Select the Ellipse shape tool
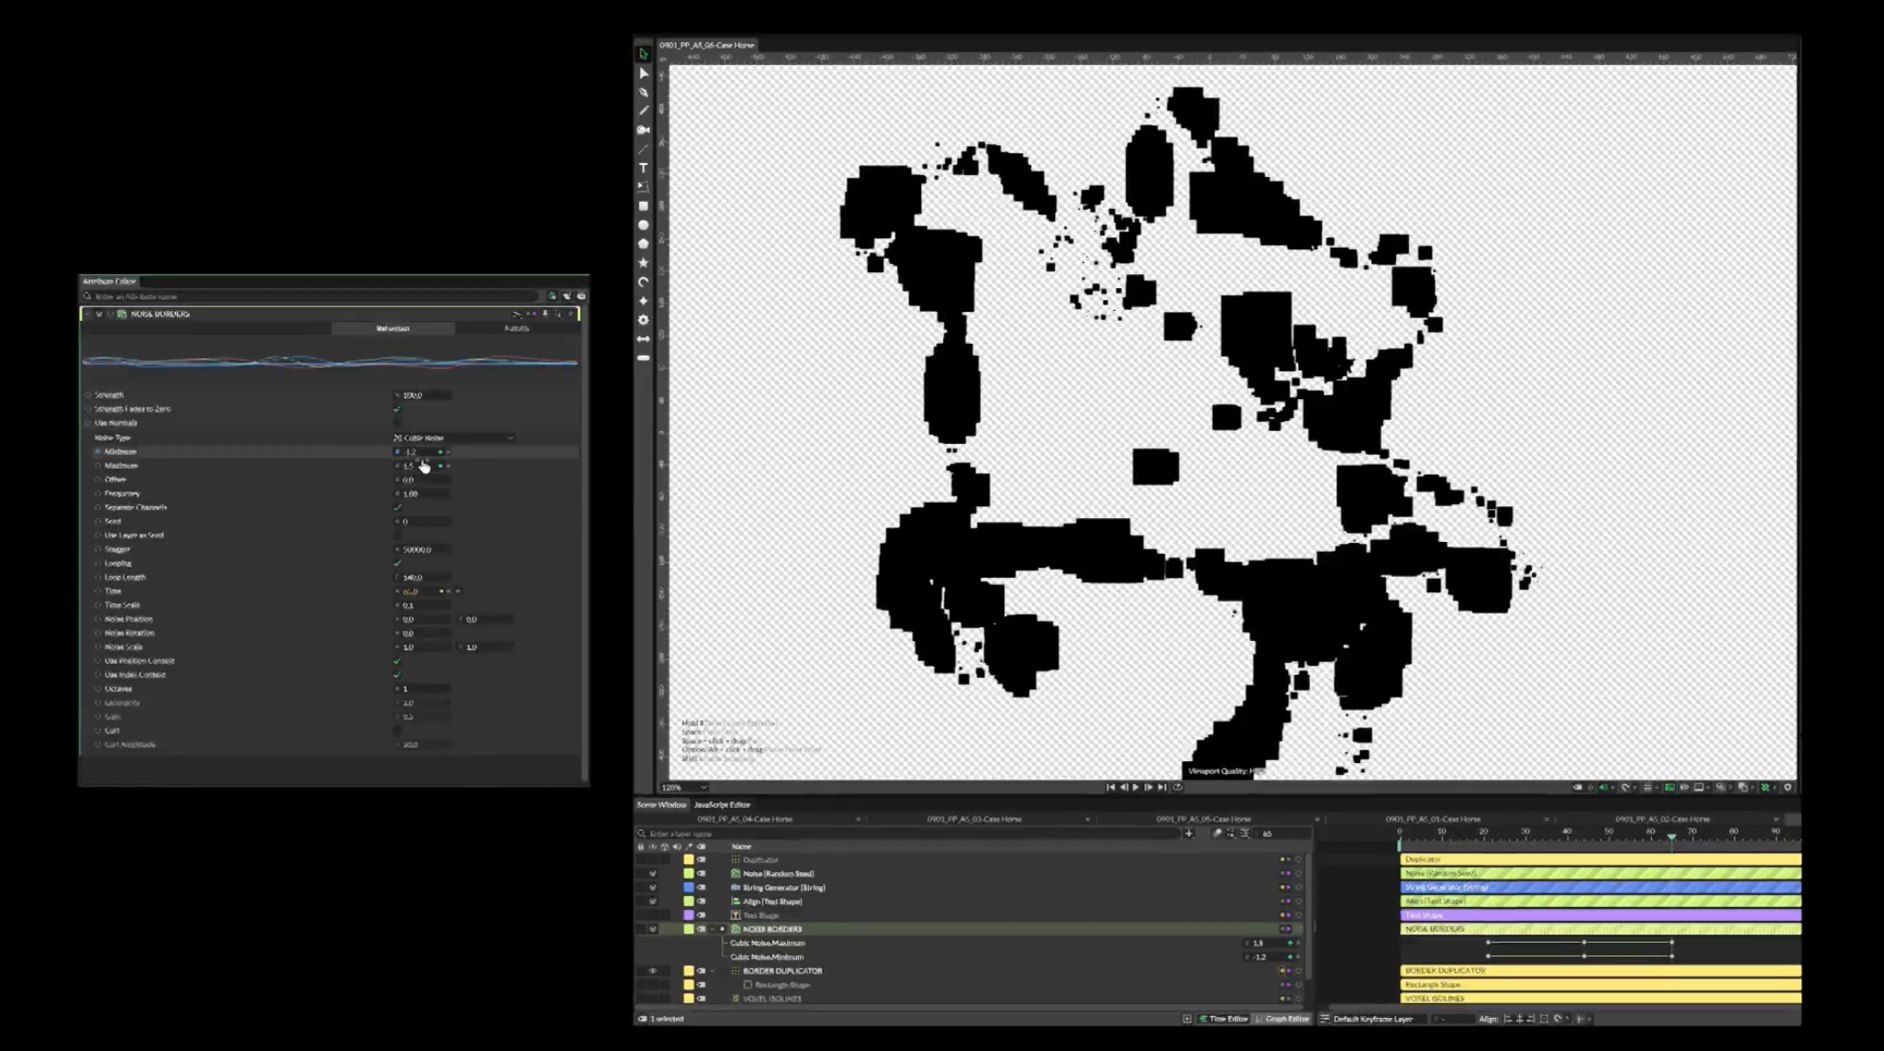Screen dimensions: 1884x1051 tap(643, 225)
